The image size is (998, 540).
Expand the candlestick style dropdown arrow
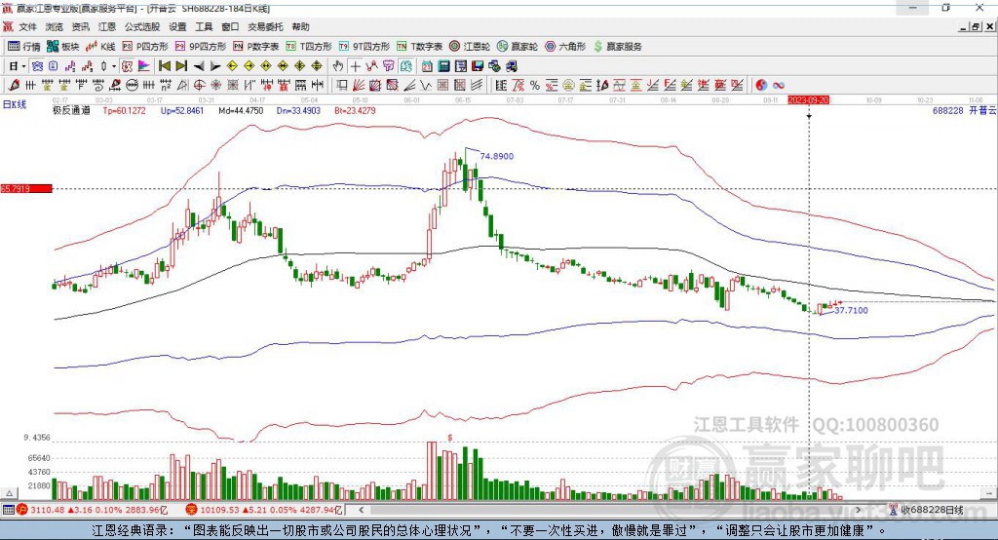click(x=114, y=66)
